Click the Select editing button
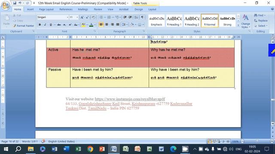The width and height of the screenshot is (275, 154). 261,26
